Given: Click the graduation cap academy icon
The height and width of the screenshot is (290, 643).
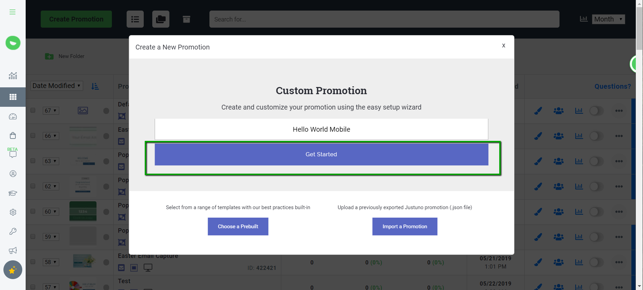Looking at the screenshot, I should 13,193.
